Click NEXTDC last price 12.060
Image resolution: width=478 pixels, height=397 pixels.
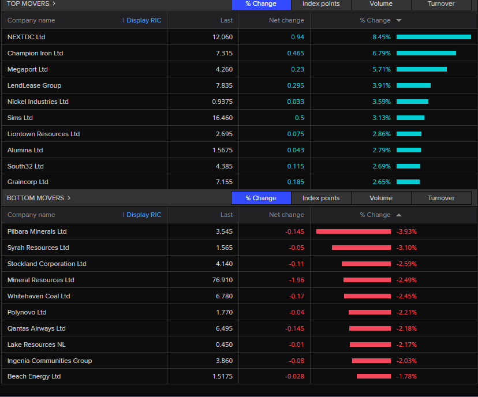[222, 37]
